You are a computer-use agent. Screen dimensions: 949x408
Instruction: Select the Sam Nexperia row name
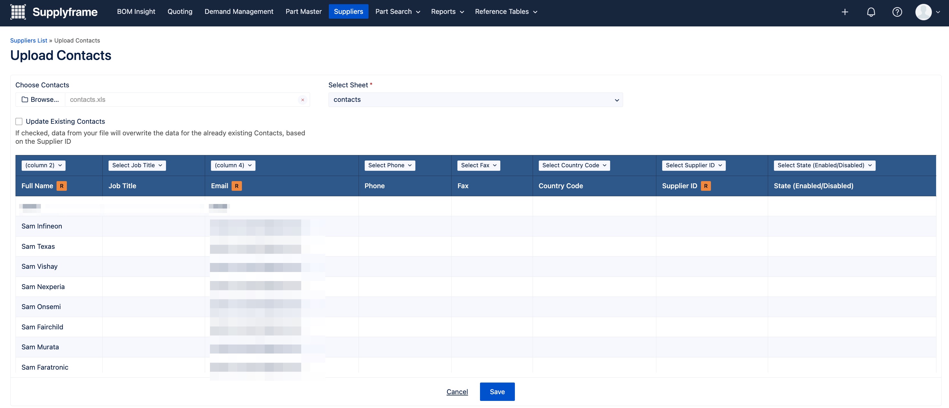(43, 287)
